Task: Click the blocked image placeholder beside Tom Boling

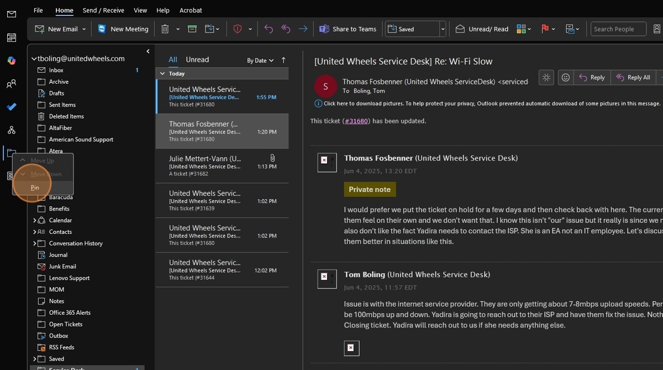Action: (x=327, y=278)
